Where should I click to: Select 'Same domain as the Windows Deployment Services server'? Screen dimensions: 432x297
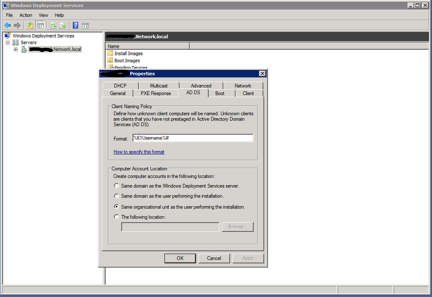117,185
